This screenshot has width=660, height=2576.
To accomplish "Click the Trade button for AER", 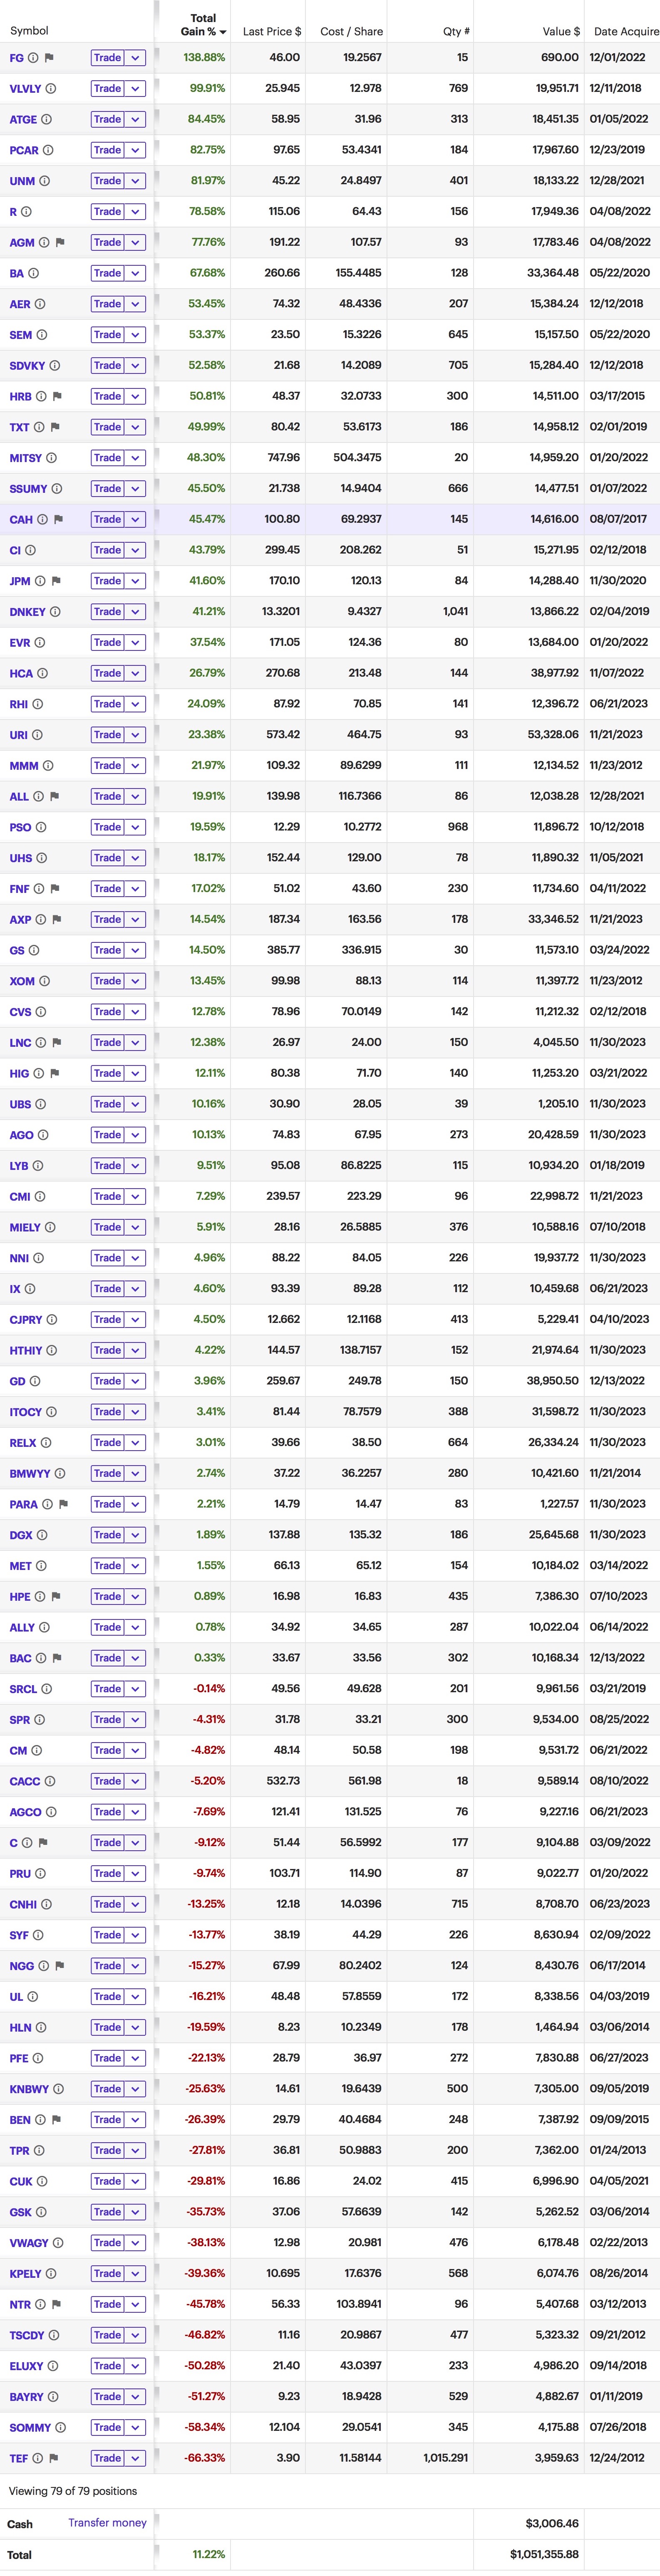I will [x=107, y=304].
